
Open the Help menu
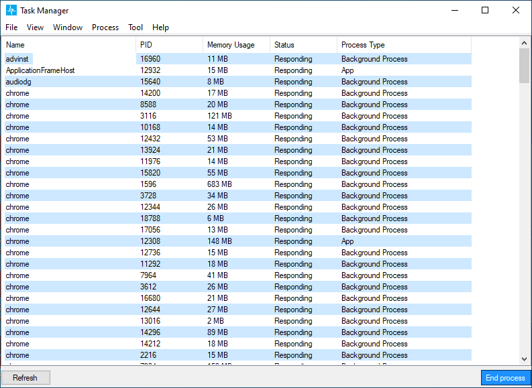tap(160, 27)
